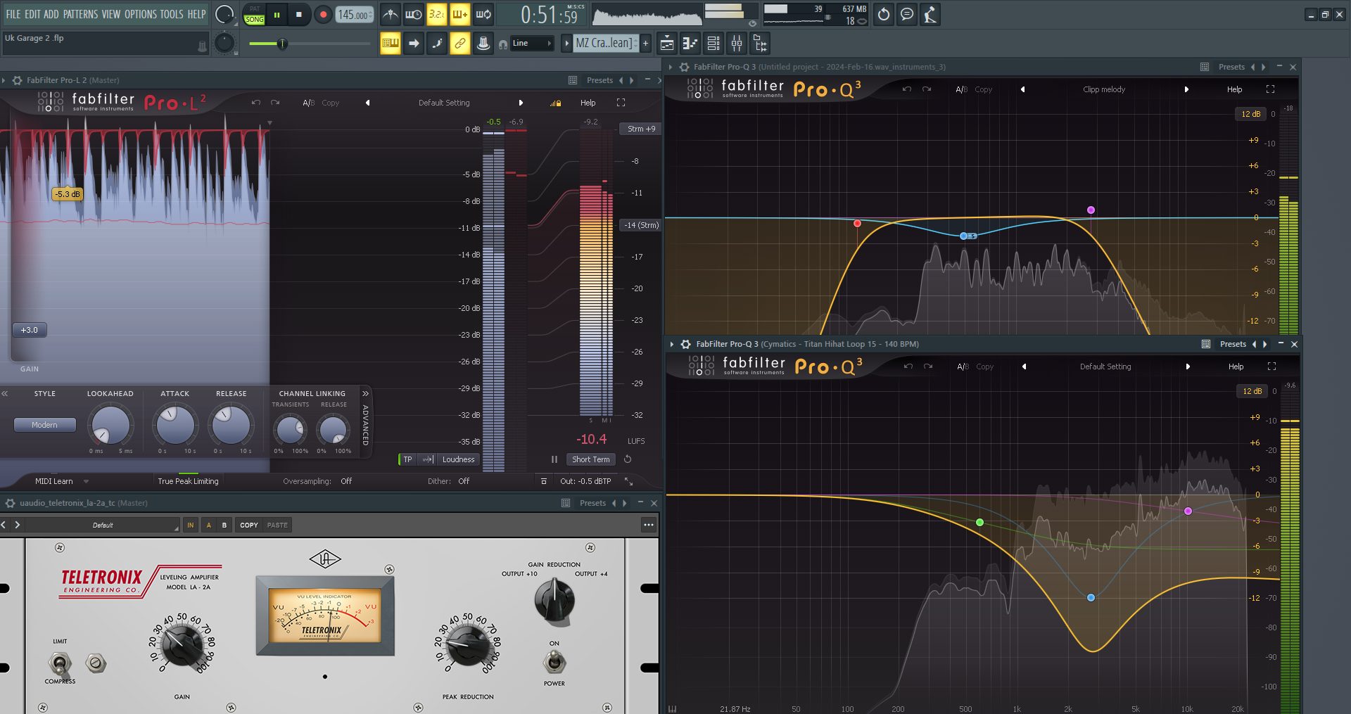Pause the loudness meter in Pro-L 2
Screen dimensions: 1351x714
(x=554, y=459)
